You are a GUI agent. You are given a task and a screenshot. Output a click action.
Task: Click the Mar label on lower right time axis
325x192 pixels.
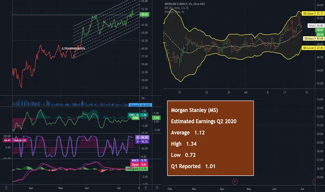[x=194, y=189]
